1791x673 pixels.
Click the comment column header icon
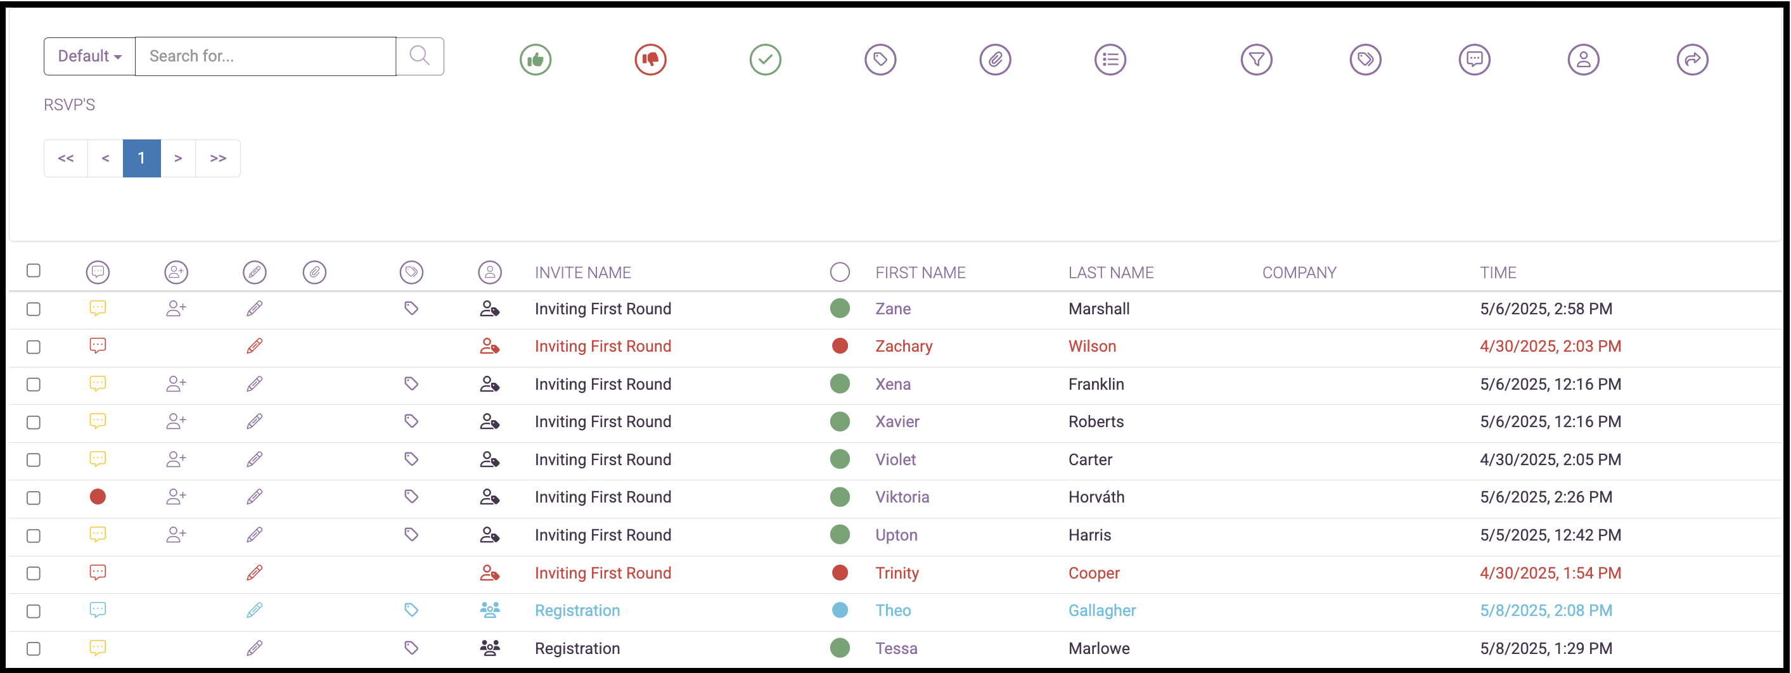(x=98, y=272)
